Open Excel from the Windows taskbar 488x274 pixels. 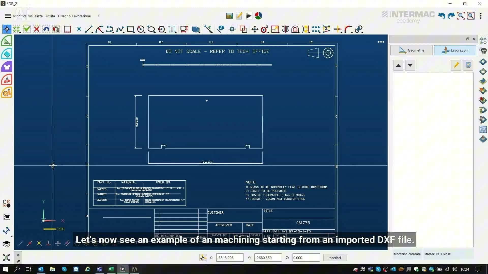(x=111, y=269)
